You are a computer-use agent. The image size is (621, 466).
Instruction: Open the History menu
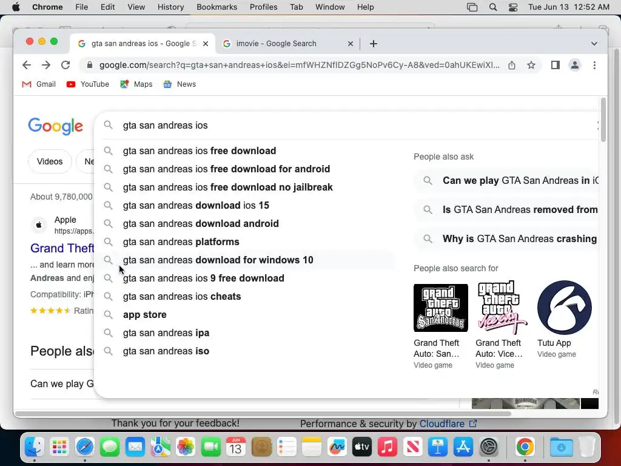(170, 7)
